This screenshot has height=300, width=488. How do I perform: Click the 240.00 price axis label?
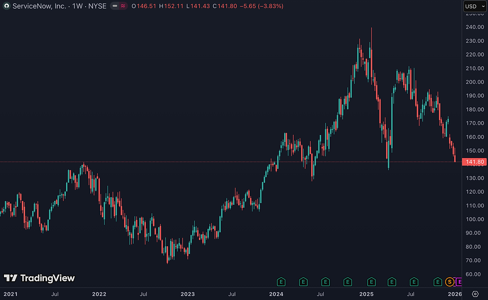(475, 27)
